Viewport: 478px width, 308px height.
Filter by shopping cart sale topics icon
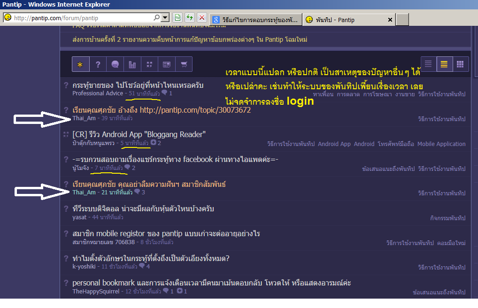[x=184, y=64]
